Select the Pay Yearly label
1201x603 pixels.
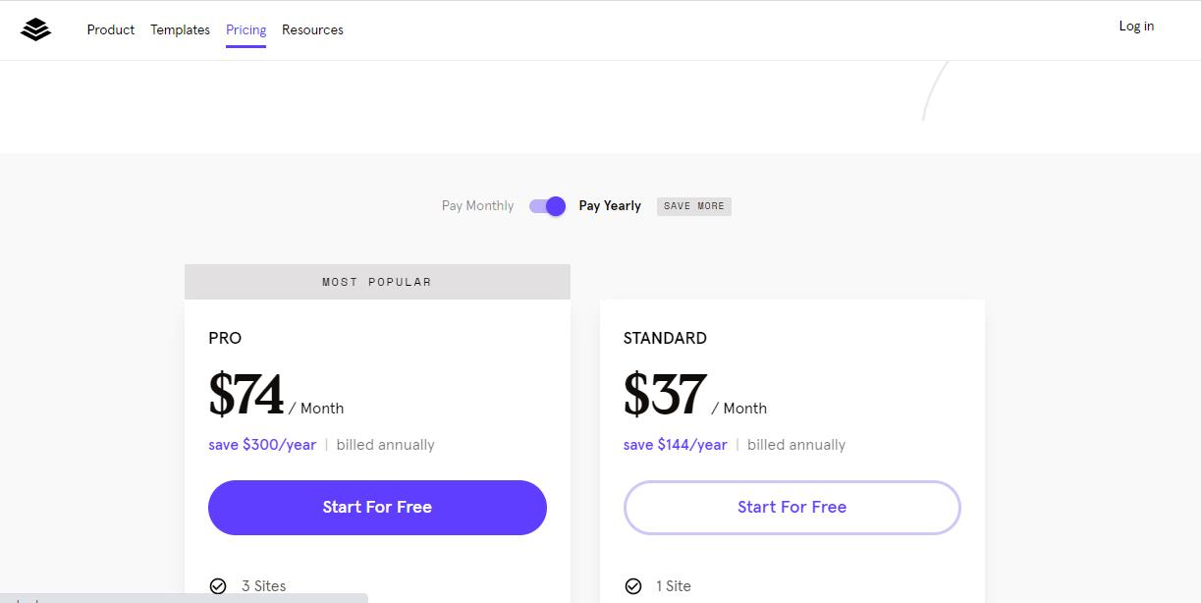tap(610, 206)
